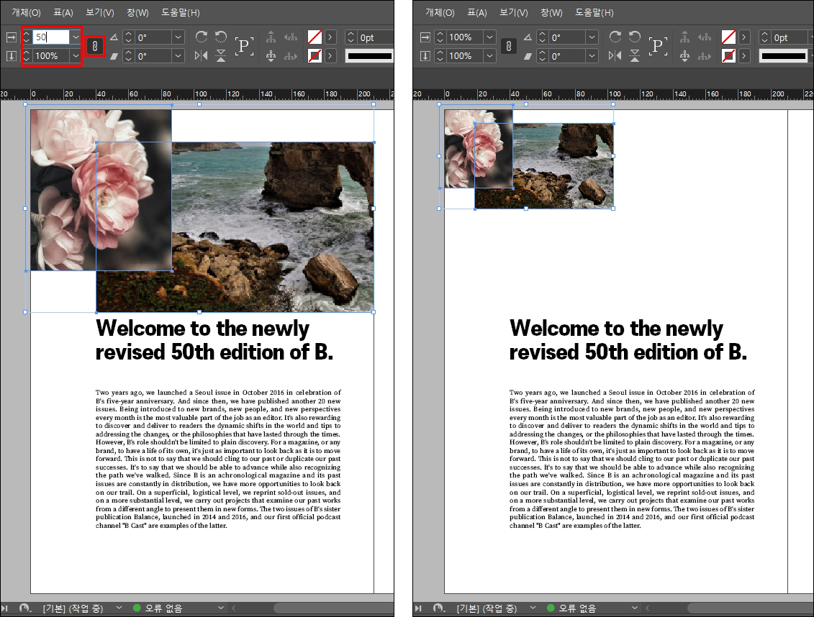Open shear angle dropdown, left window
Screen dimensions: 814x617
pos(178,56)
